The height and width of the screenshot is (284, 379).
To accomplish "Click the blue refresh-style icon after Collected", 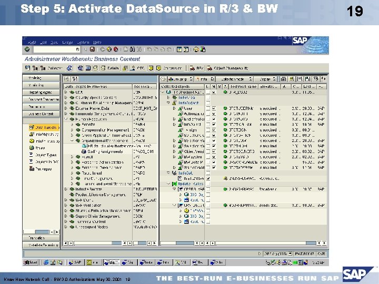I will pyautogui.click(x=69, y=68).
